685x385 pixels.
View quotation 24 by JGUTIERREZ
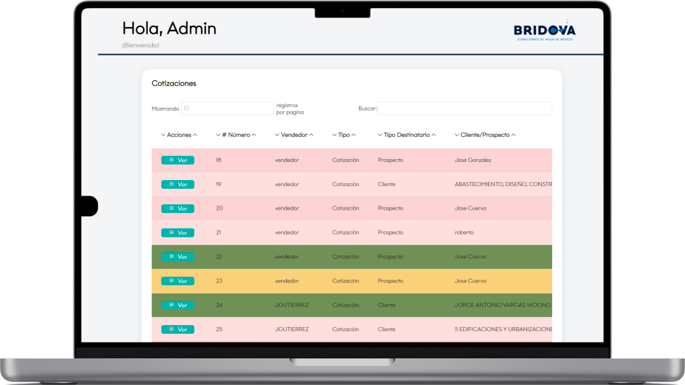tap(177, 305)
